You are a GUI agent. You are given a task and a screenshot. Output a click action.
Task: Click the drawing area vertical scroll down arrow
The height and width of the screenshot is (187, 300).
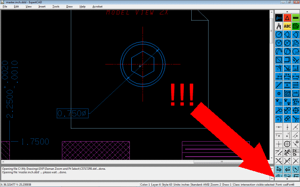[x=272, y=158]
